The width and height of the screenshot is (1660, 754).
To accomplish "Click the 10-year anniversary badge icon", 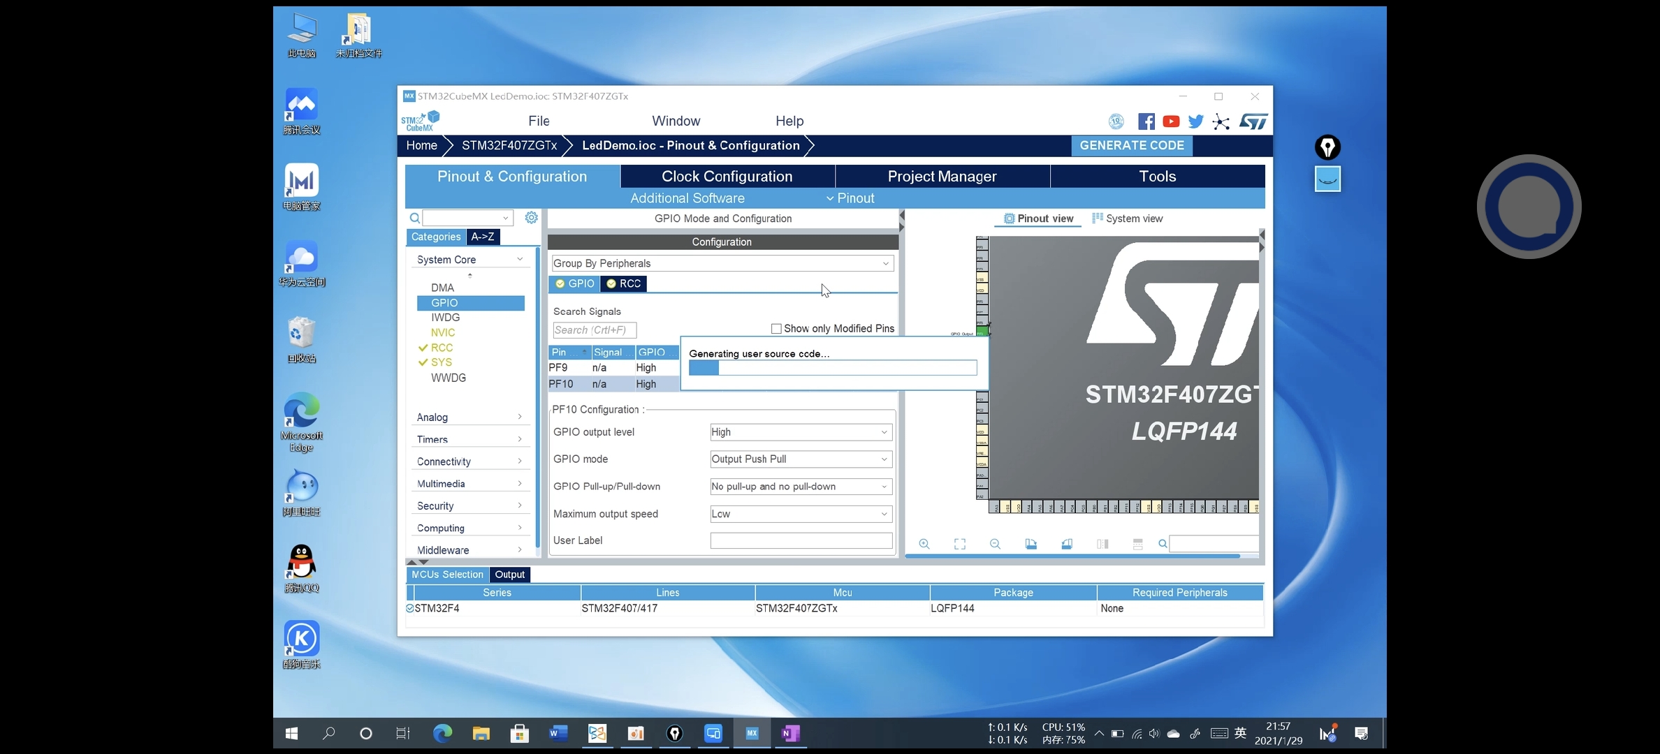I will point(1116,121).
